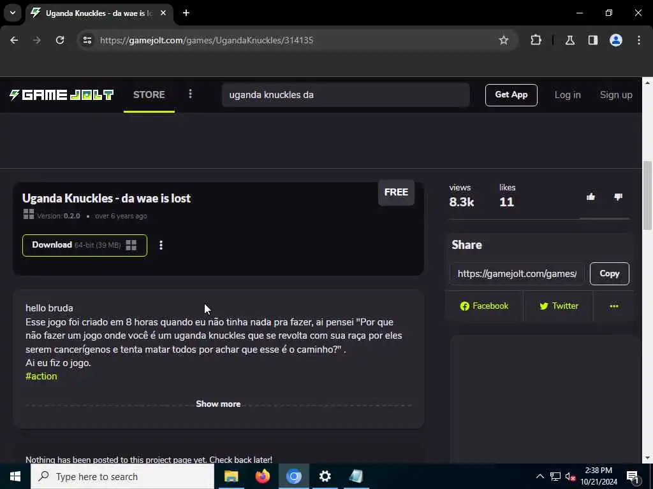The image size is (653, 489).
Task: Click the Game Jolt logo
Action: (x=62, y=95)
